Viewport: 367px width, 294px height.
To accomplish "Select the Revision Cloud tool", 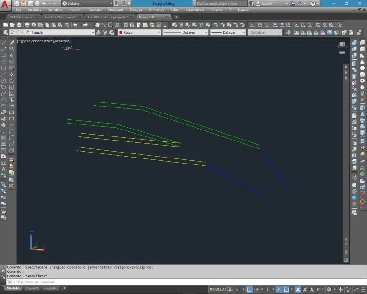I will coord(4,87).
